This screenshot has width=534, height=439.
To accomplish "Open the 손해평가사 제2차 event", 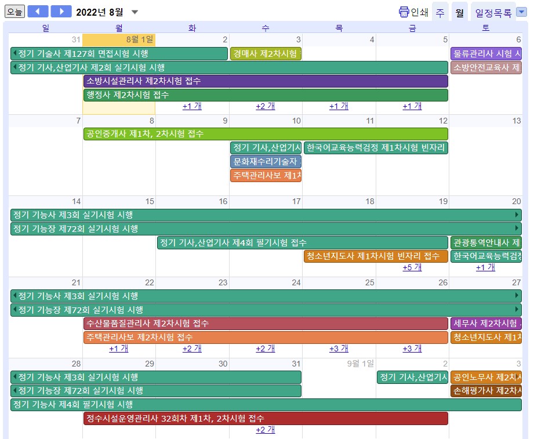I will (x=486, y=391).
